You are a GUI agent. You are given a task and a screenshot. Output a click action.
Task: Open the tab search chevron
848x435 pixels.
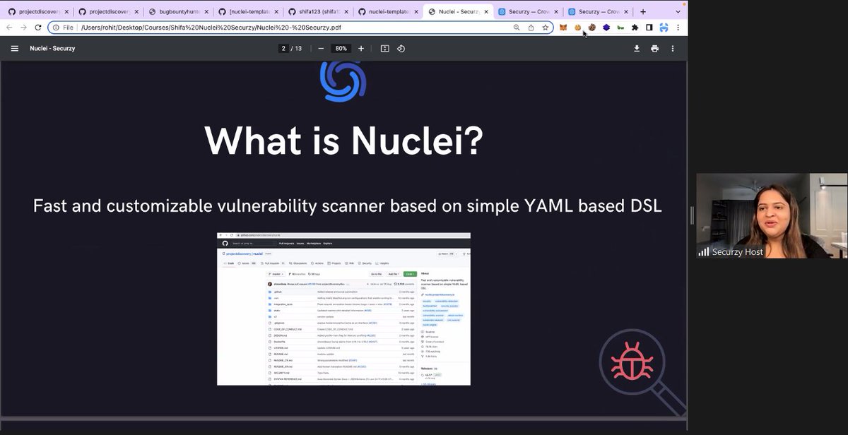(x=678, y=11)
